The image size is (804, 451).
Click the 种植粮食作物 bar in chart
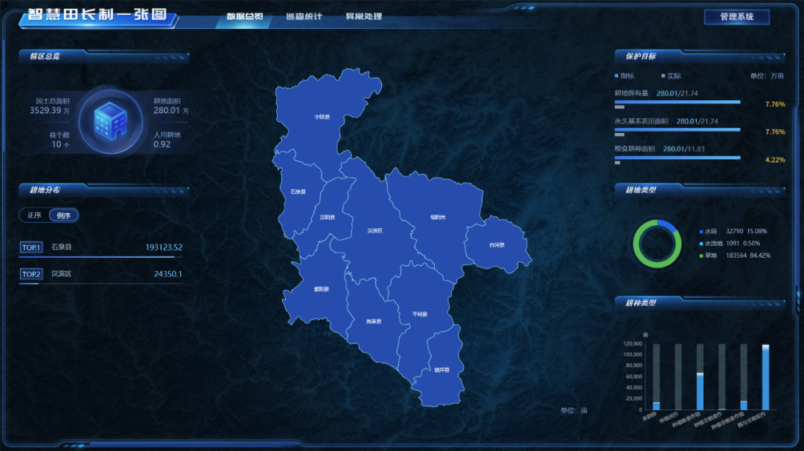pos(700,392)
